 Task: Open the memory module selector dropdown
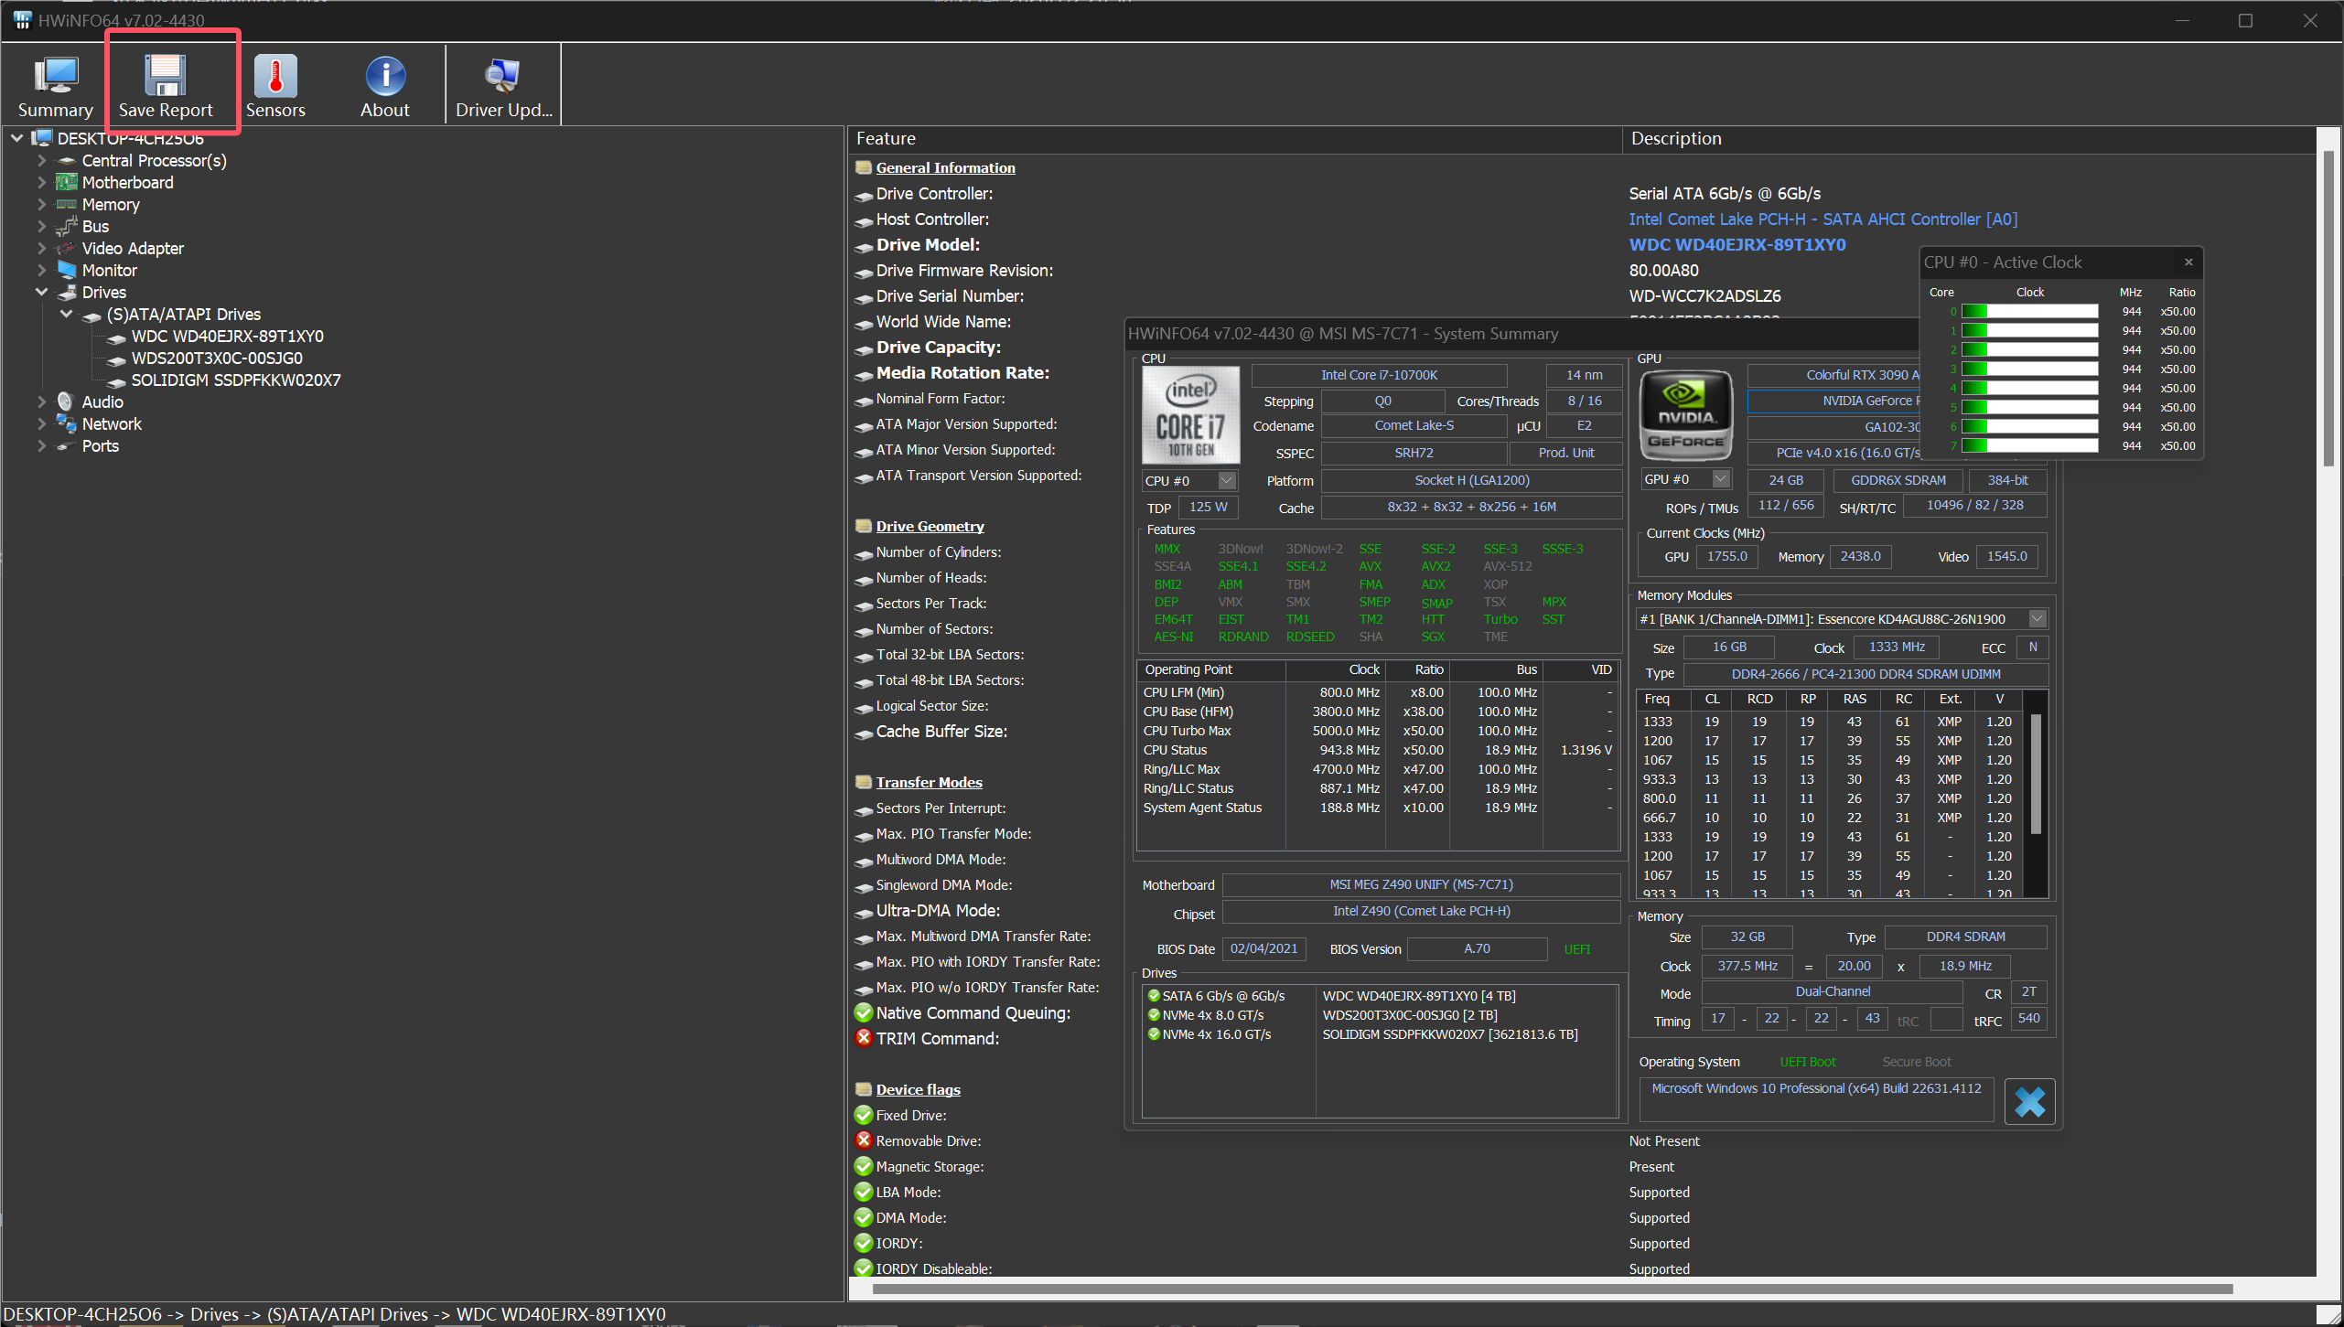point(2038,619)
